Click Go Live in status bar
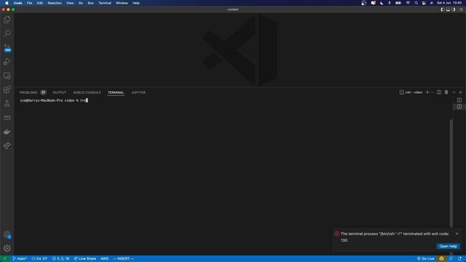This screenshot has height=262, width=466. (x=425, y=259)
